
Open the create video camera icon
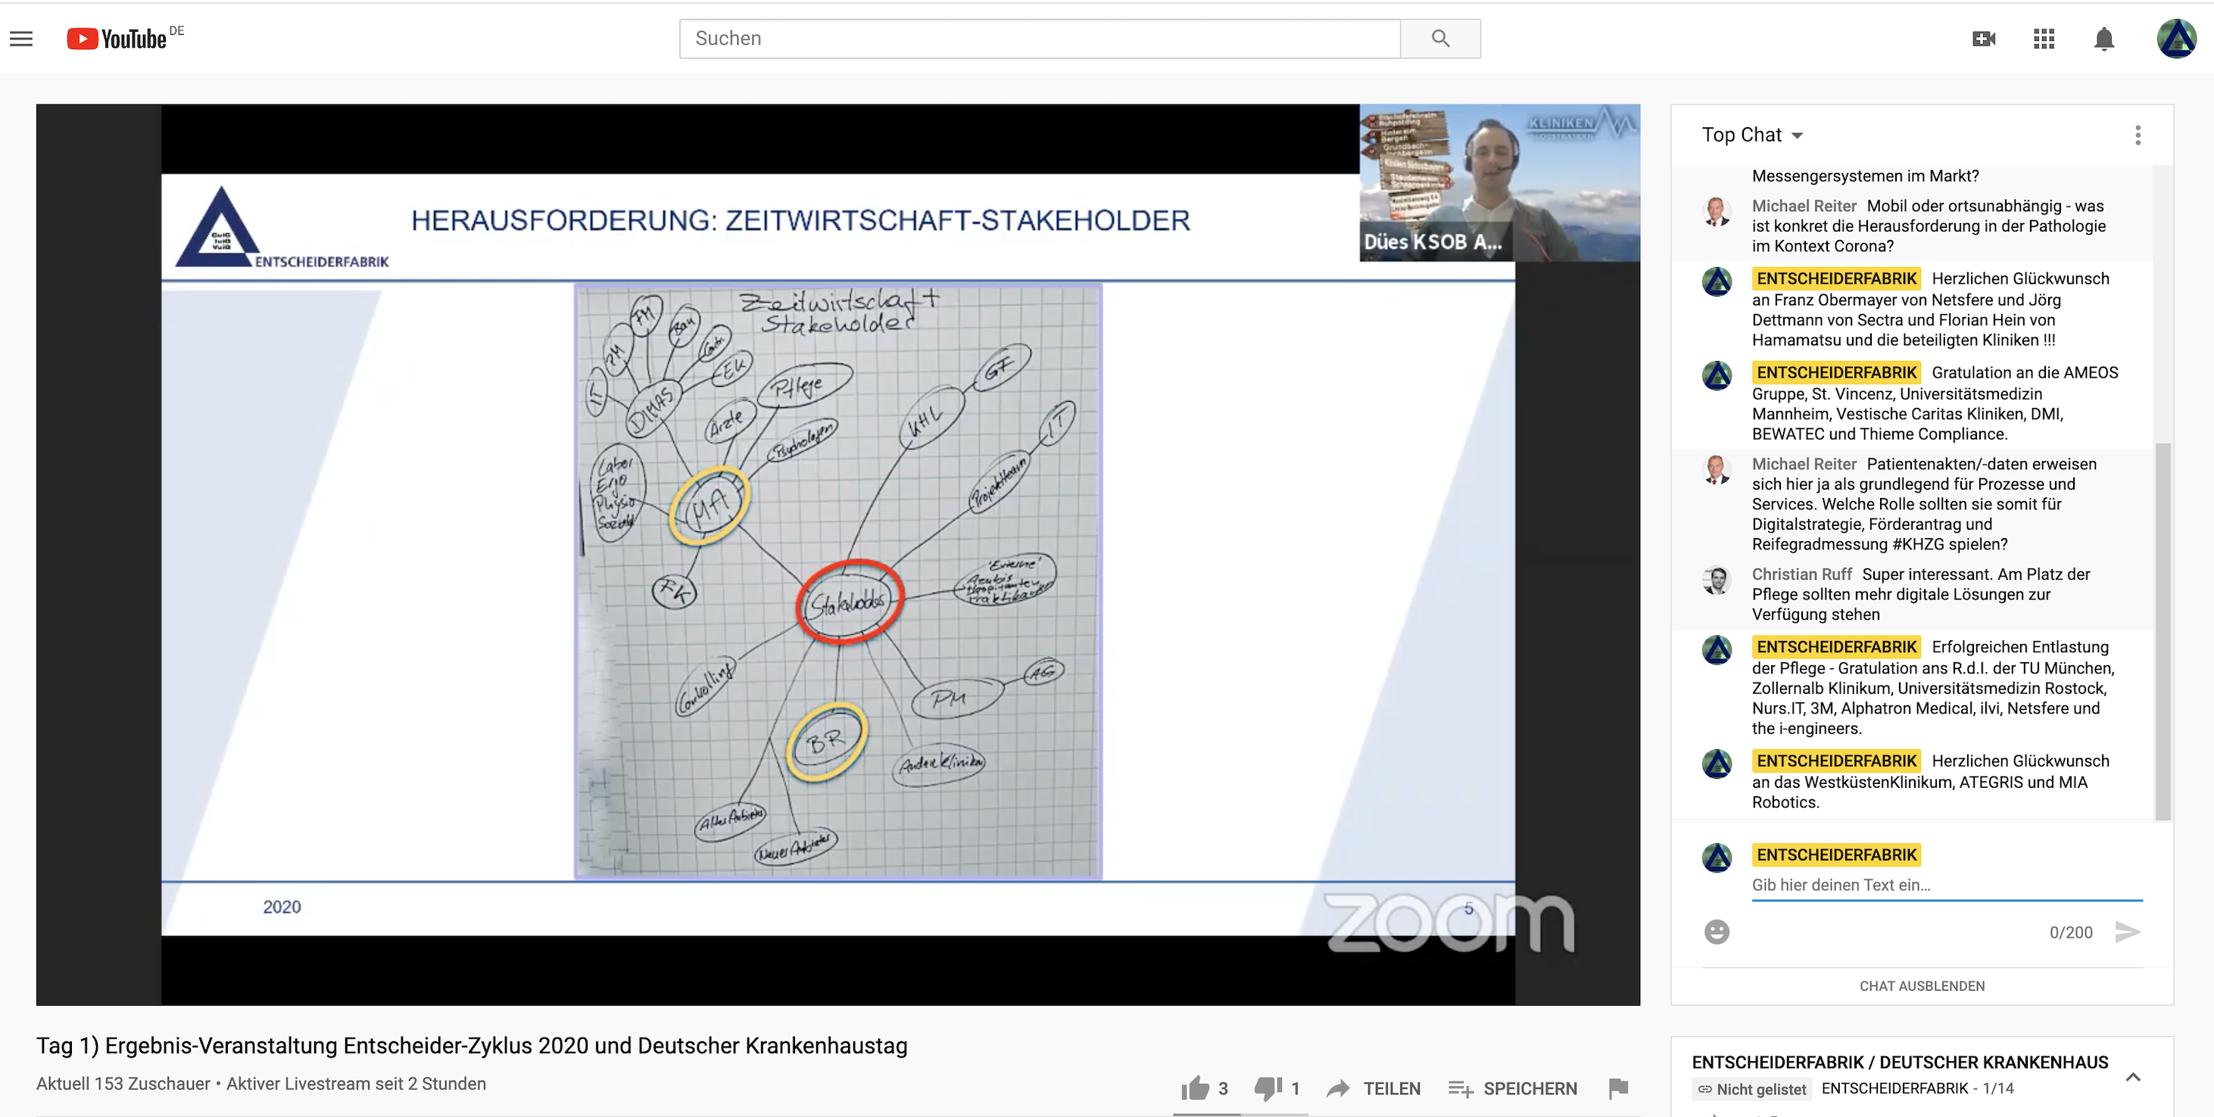(x=1984, y=39)
